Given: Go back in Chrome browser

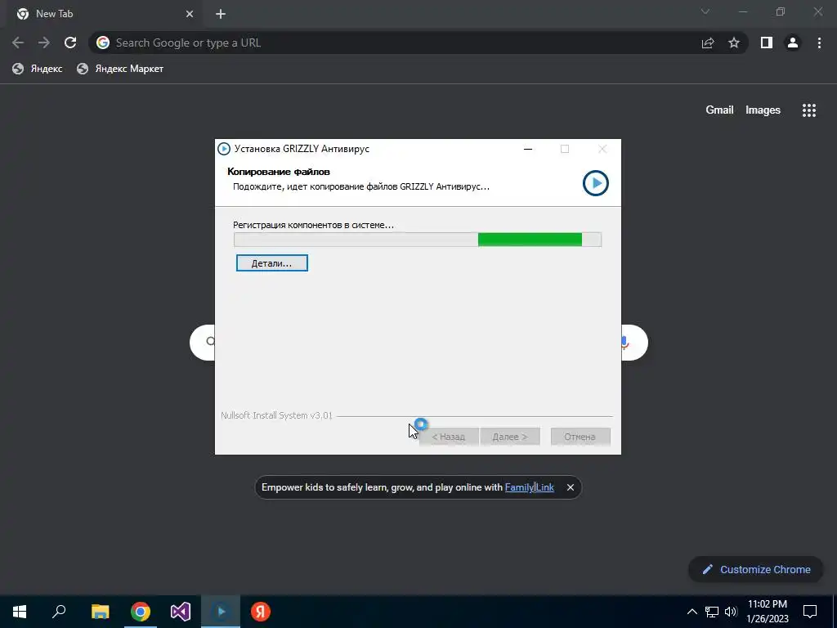Looking at the screenshot, I should click(x=18, y=43).
